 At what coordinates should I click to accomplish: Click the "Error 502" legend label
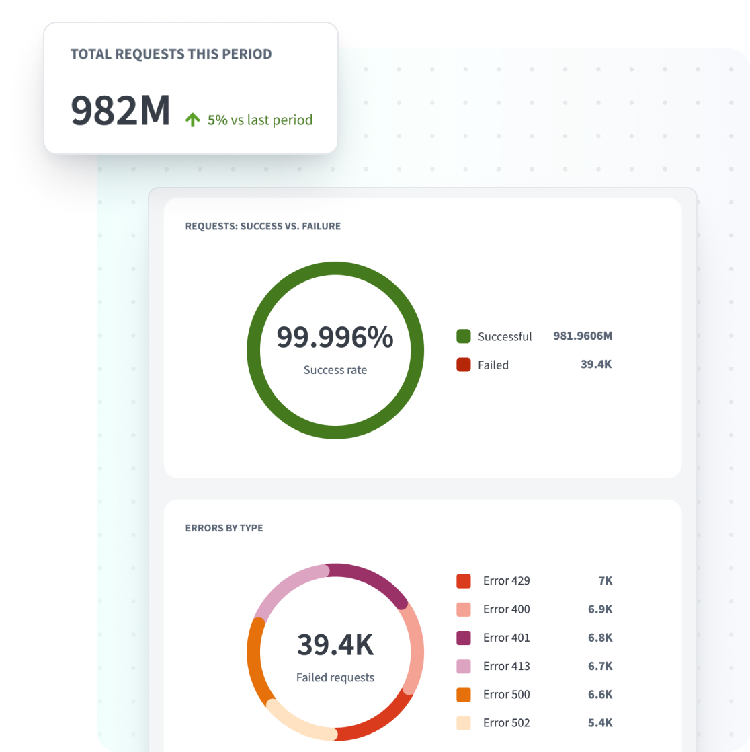(507, 723)
